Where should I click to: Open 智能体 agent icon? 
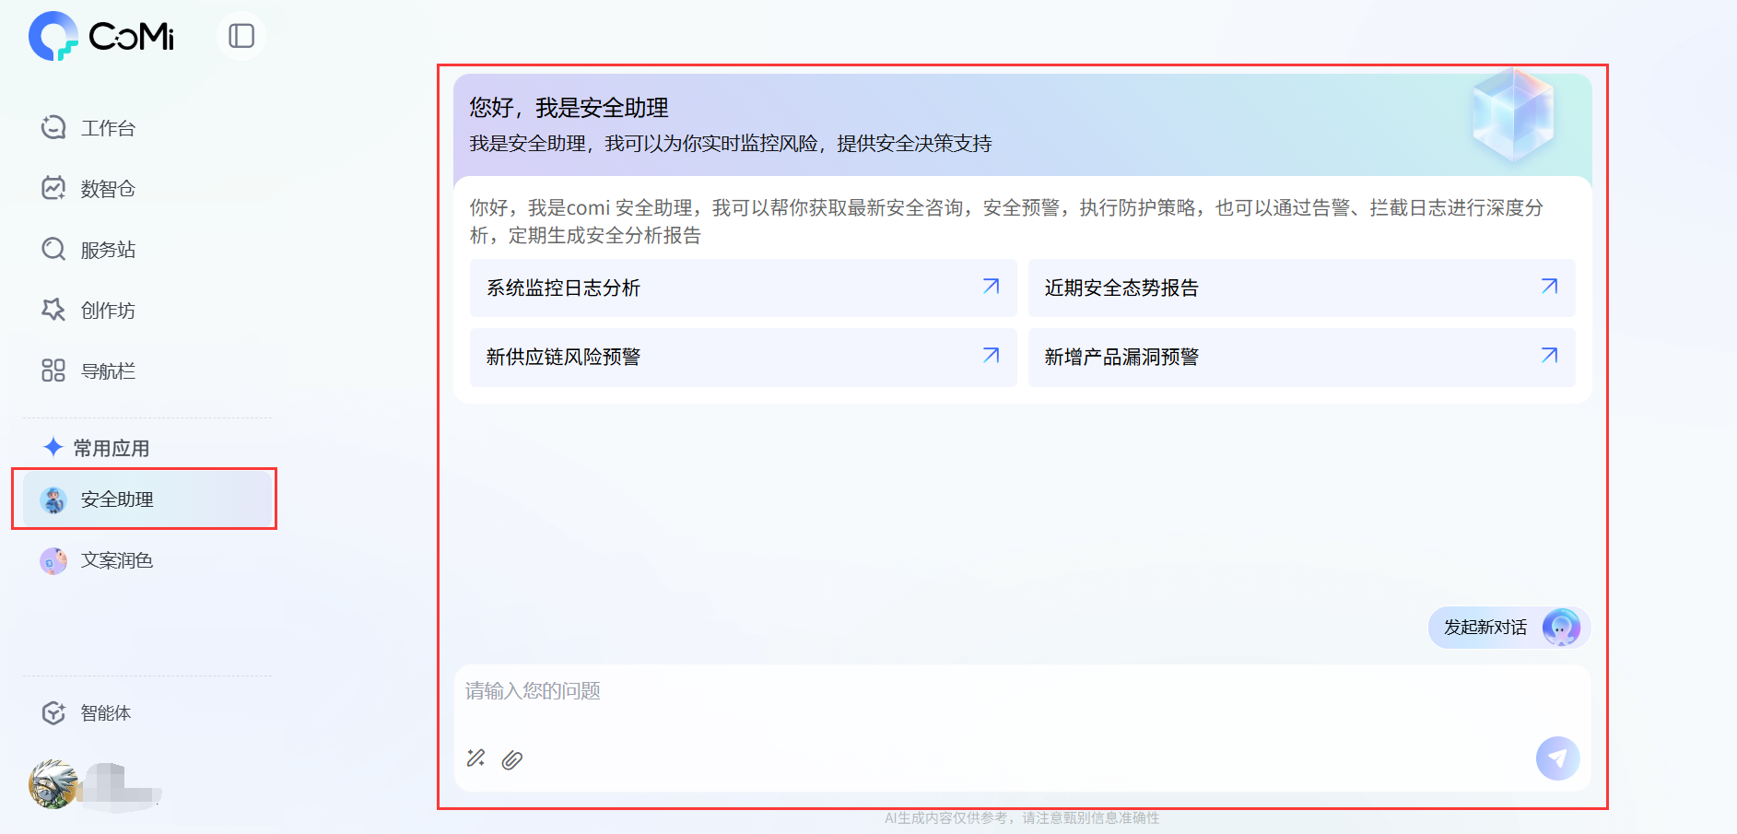53,713
